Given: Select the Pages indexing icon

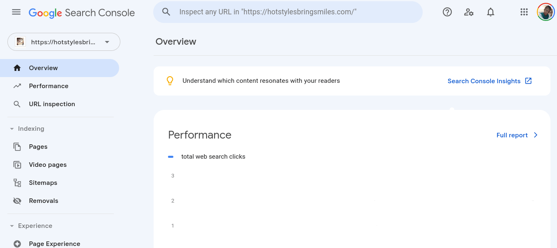Looking at the screenshot, I should coord(17,146).
